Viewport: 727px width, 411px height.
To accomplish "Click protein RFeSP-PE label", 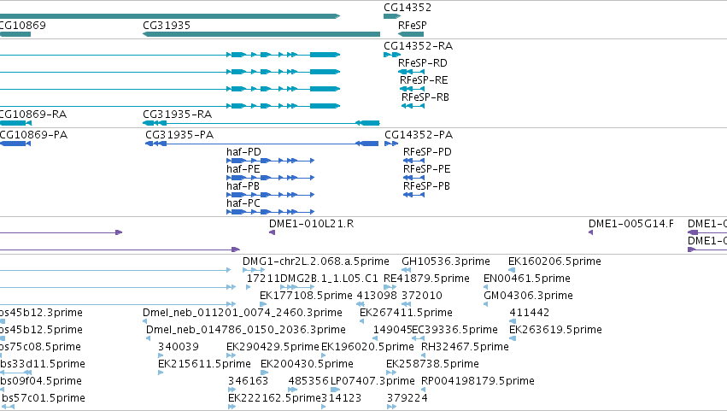I will point(426,169).
